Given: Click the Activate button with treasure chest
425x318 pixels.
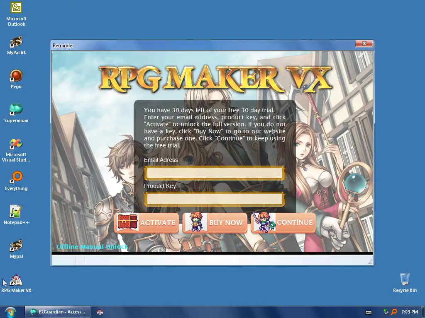Looking at the screenshot, I should pyautogui.click(x=147, y=223).
